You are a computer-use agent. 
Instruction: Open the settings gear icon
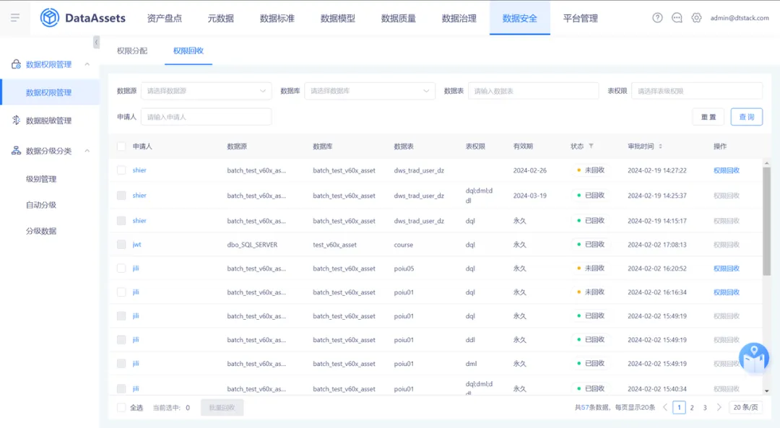696,18
